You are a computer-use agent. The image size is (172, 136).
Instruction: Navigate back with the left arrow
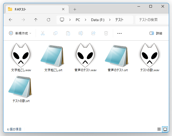11,20
